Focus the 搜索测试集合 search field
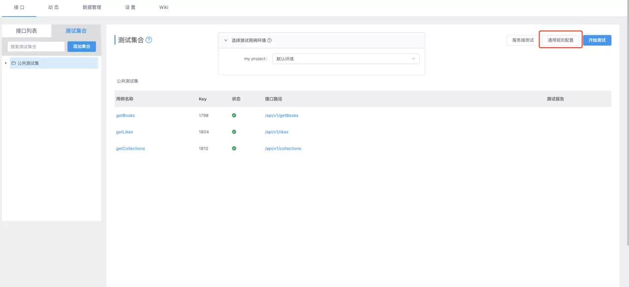This screenshot has width=629, height=287. 36,47
